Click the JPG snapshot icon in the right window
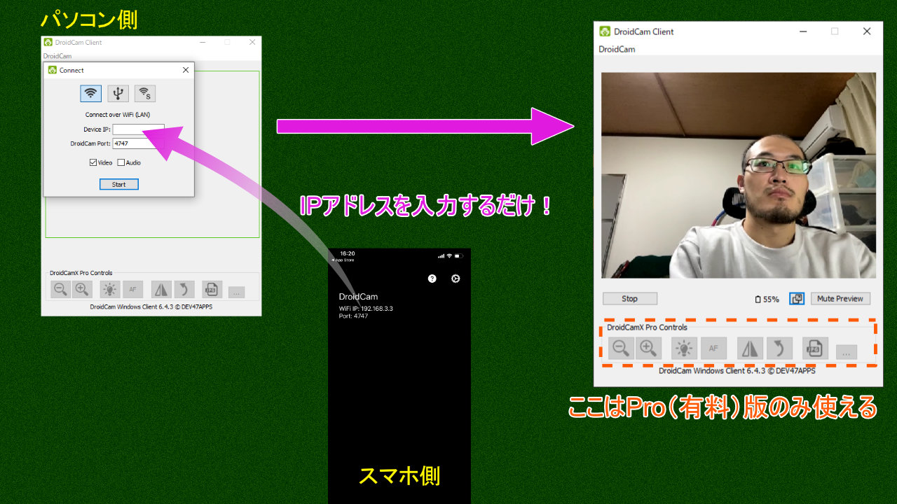 [815, 348]
